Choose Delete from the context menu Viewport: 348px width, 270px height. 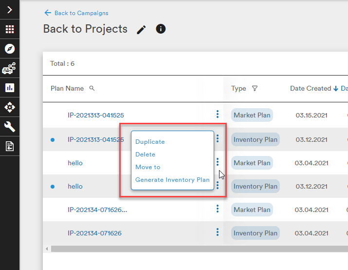click(145, 154)
